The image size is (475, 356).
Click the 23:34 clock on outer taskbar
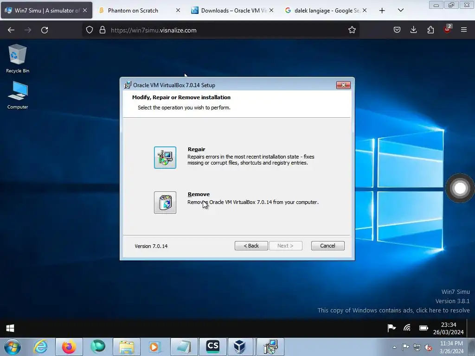449,329
